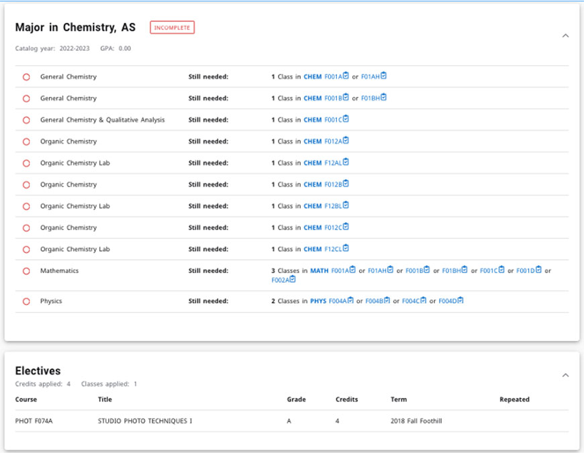Click the Incomplete status badge
This screenshot has height=453, width=584.
pos(173,28)
